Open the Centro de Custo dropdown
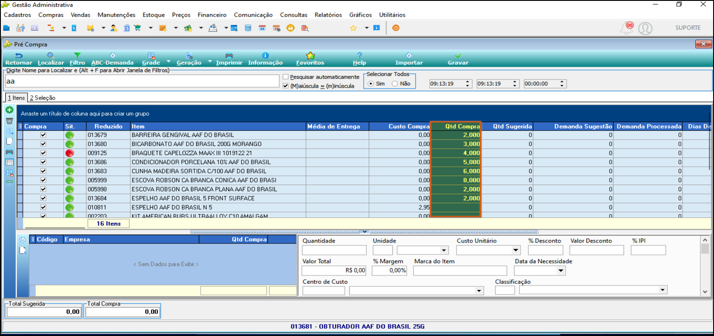 479,290
